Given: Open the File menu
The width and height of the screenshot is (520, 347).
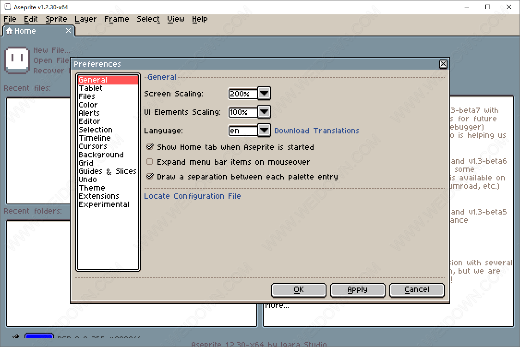Looking at the screenshot, I should (x=10, y=19).
